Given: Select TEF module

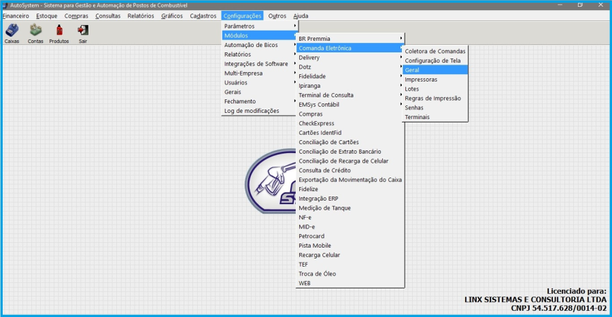Looking at the screenshot, I should coord(350,265).
